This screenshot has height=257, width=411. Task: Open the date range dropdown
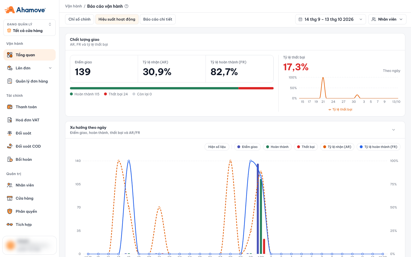[x=331, y=19]
